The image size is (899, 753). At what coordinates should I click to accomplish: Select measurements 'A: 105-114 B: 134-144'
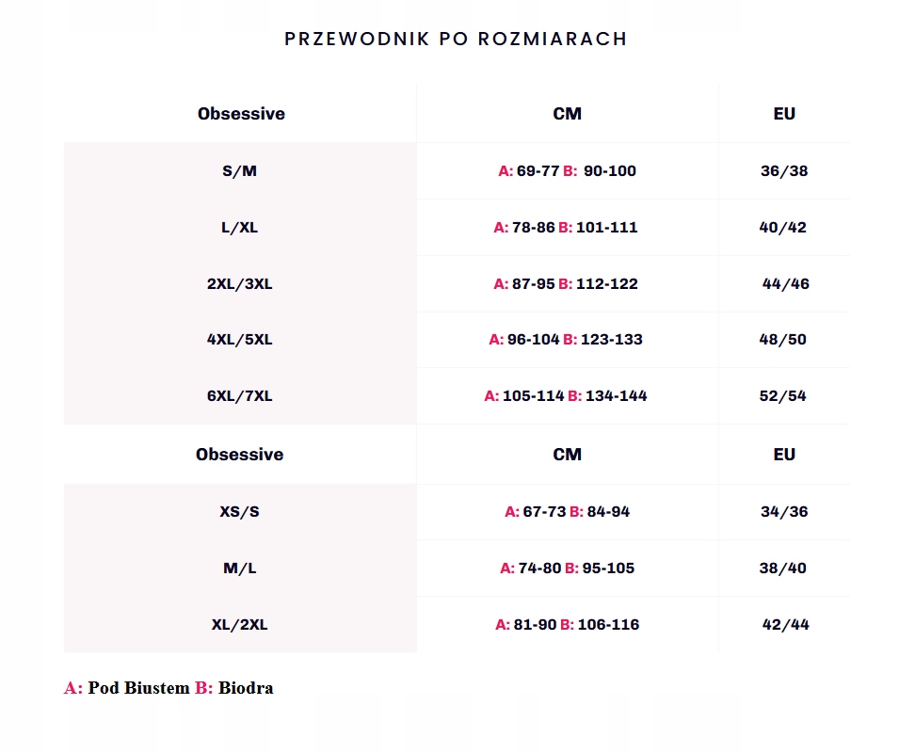point(566,396)
